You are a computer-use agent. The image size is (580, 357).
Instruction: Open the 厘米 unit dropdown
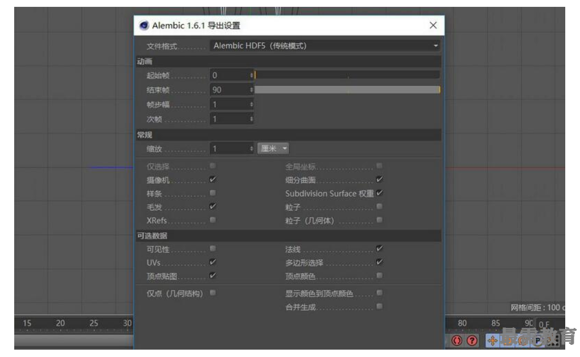pyautogui.click(x=273, y=148)
